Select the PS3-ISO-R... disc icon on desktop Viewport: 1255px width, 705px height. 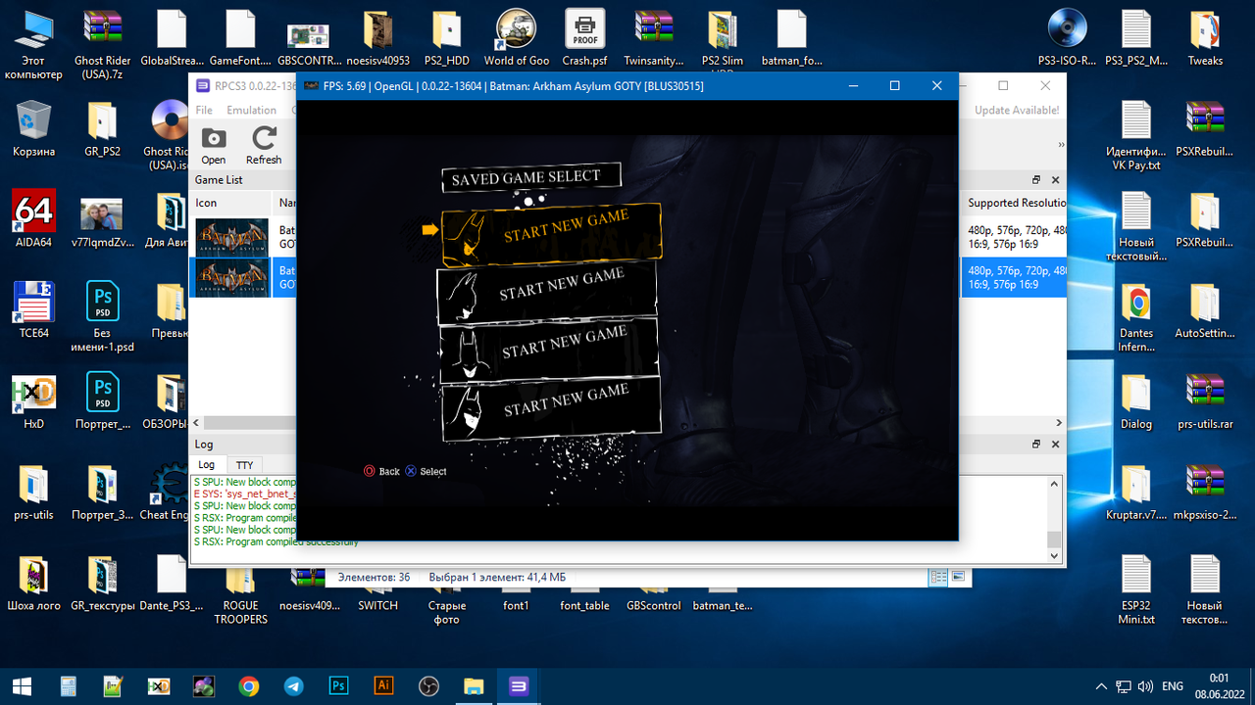1067,38
